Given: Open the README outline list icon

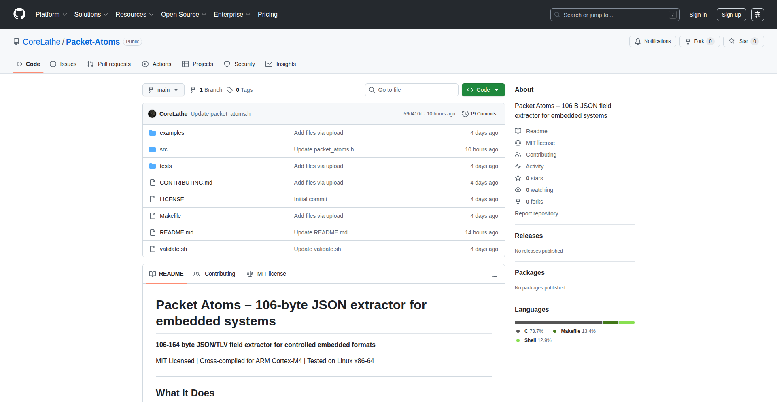Looking at the screenshot, I should 494,274.
